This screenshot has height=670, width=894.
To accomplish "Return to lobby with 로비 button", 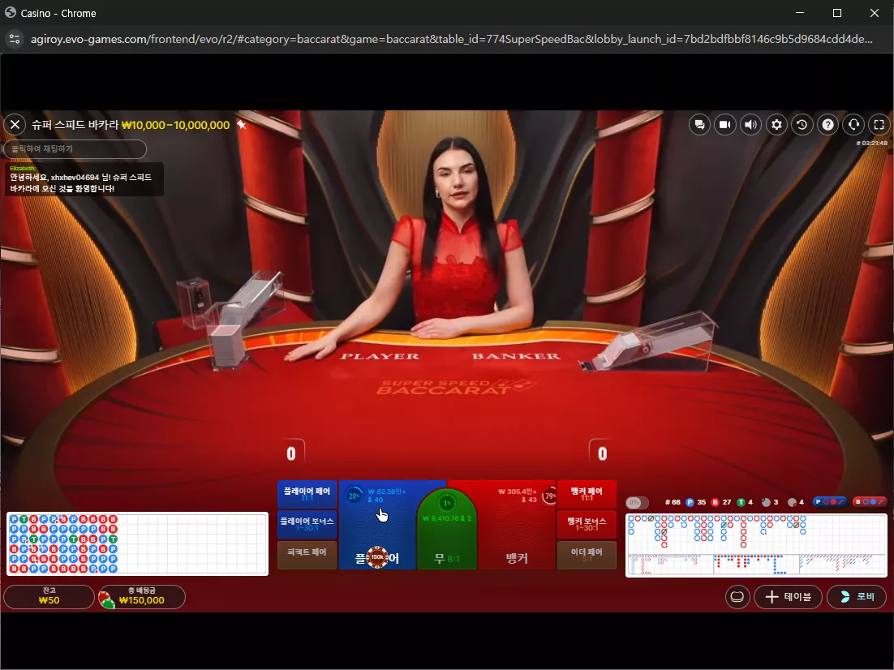I will [x=857, y=596].
